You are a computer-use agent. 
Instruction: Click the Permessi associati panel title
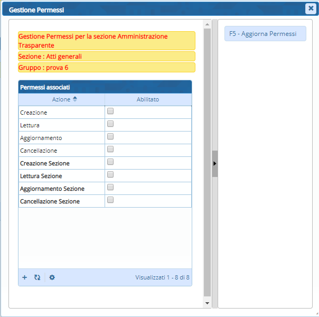45,87
